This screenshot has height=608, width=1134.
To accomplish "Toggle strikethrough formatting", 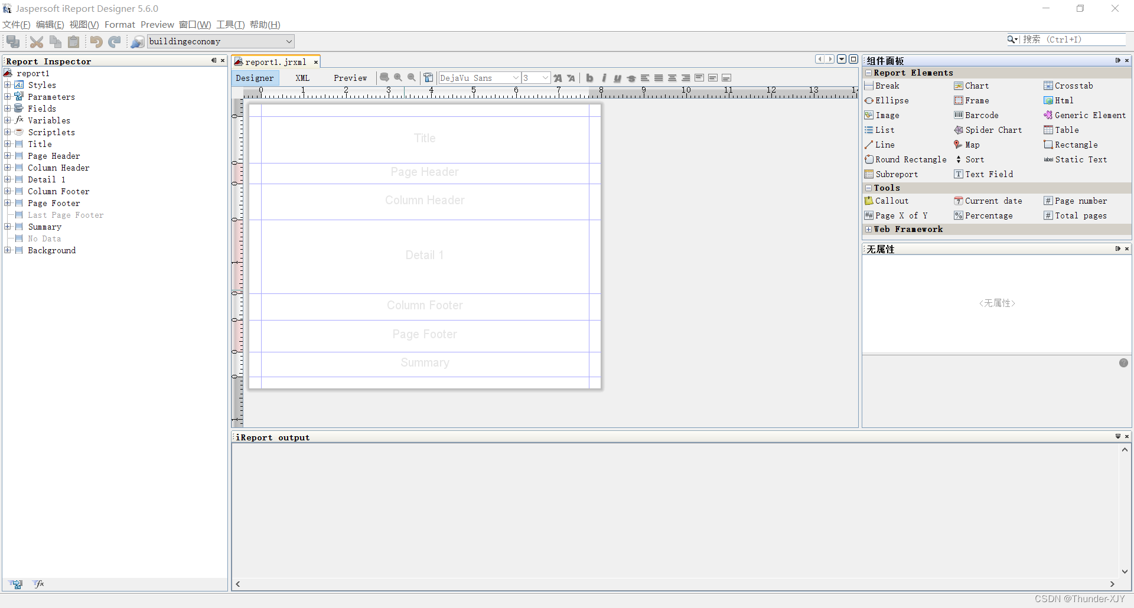I will pyautogui.click(x=631, y=78).
